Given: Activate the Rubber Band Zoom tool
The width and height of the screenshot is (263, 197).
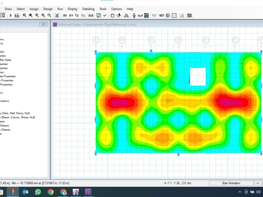Looking at the screenshot, I should click(24, 15).
